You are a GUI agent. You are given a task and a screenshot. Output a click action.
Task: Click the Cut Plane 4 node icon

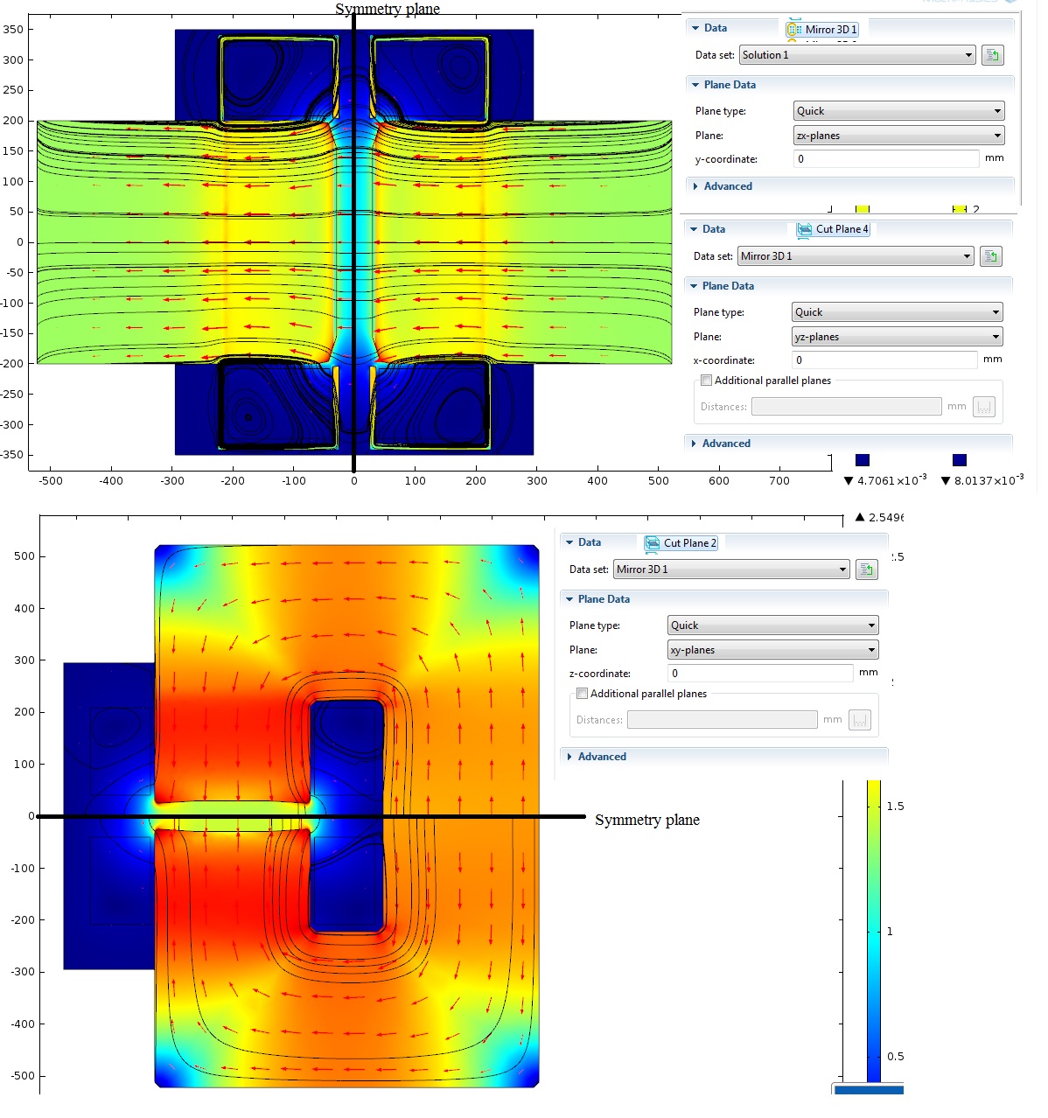click(805, 229)
